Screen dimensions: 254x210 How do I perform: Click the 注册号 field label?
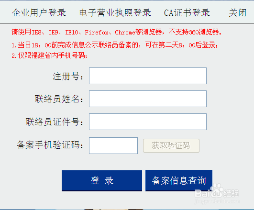(x=68, y=77)
